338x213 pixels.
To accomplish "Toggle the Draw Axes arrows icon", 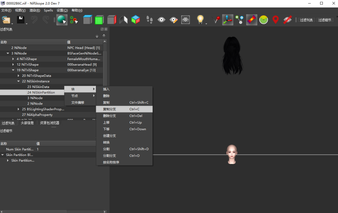I will [x=228, y=20].
